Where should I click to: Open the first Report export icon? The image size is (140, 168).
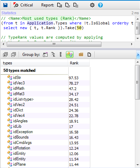60,5
